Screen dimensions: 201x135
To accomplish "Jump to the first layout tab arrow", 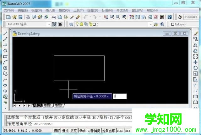I will click(14, 106).
